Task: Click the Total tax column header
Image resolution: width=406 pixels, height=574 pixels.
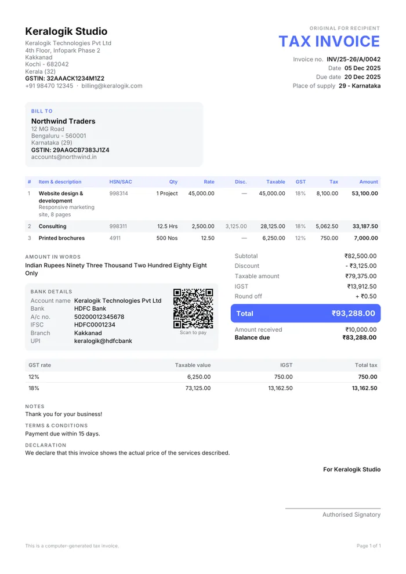Action: click(366, 365)
